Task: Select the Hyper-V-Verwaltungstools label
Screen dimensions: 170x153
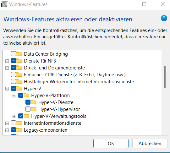Action: pyautogui.click(x=59, y=116)
